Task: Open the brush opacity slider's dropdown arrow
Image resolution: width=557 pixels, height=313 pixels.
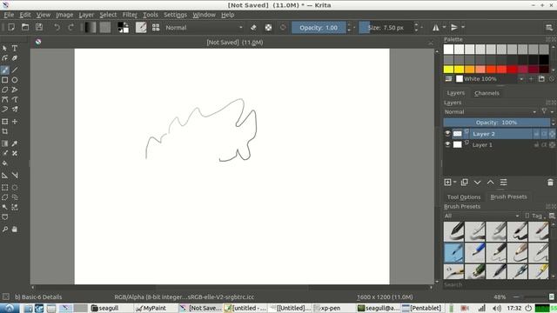Action: 354,27
